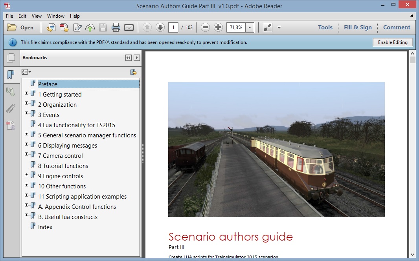The width and height of the screenshot is (419, 261).
Task: Click the scrollbar up arrow of document
Action: 412,53
